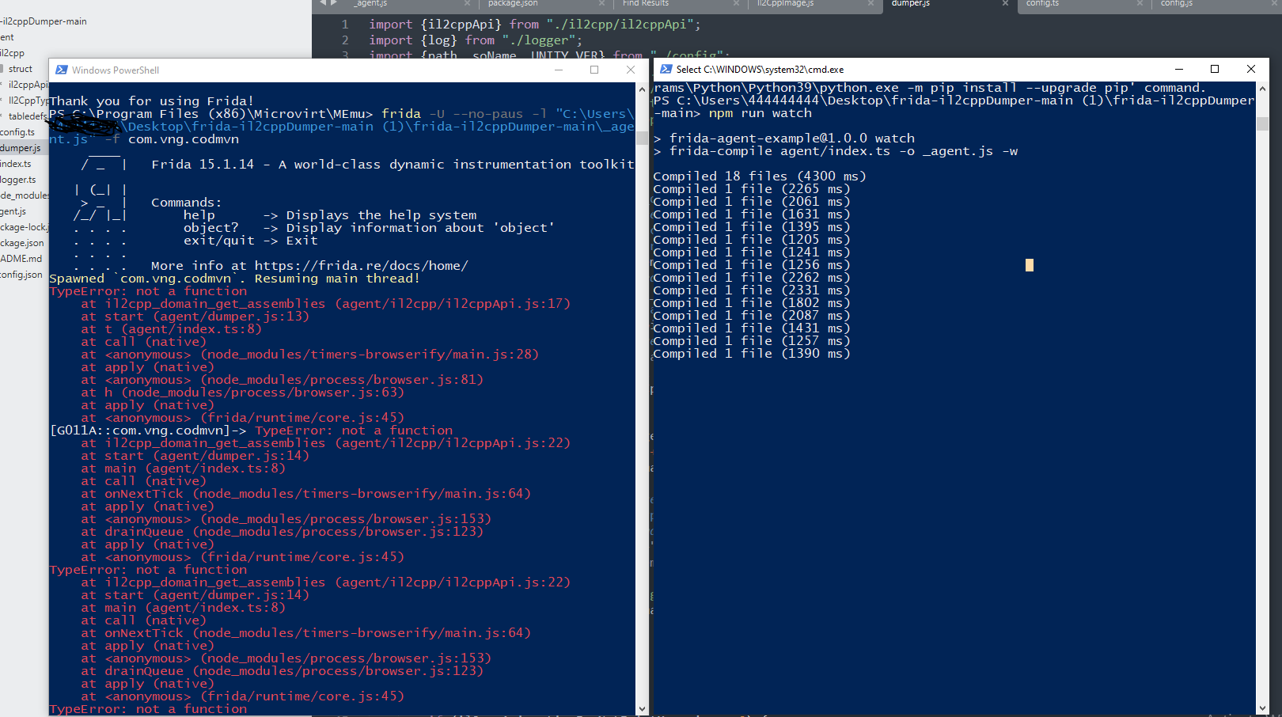Image resolution: width=1282 pixels, height=717 pixels.
Task: Maximize the Windows PowerShell window
Action: click(594, 70)
